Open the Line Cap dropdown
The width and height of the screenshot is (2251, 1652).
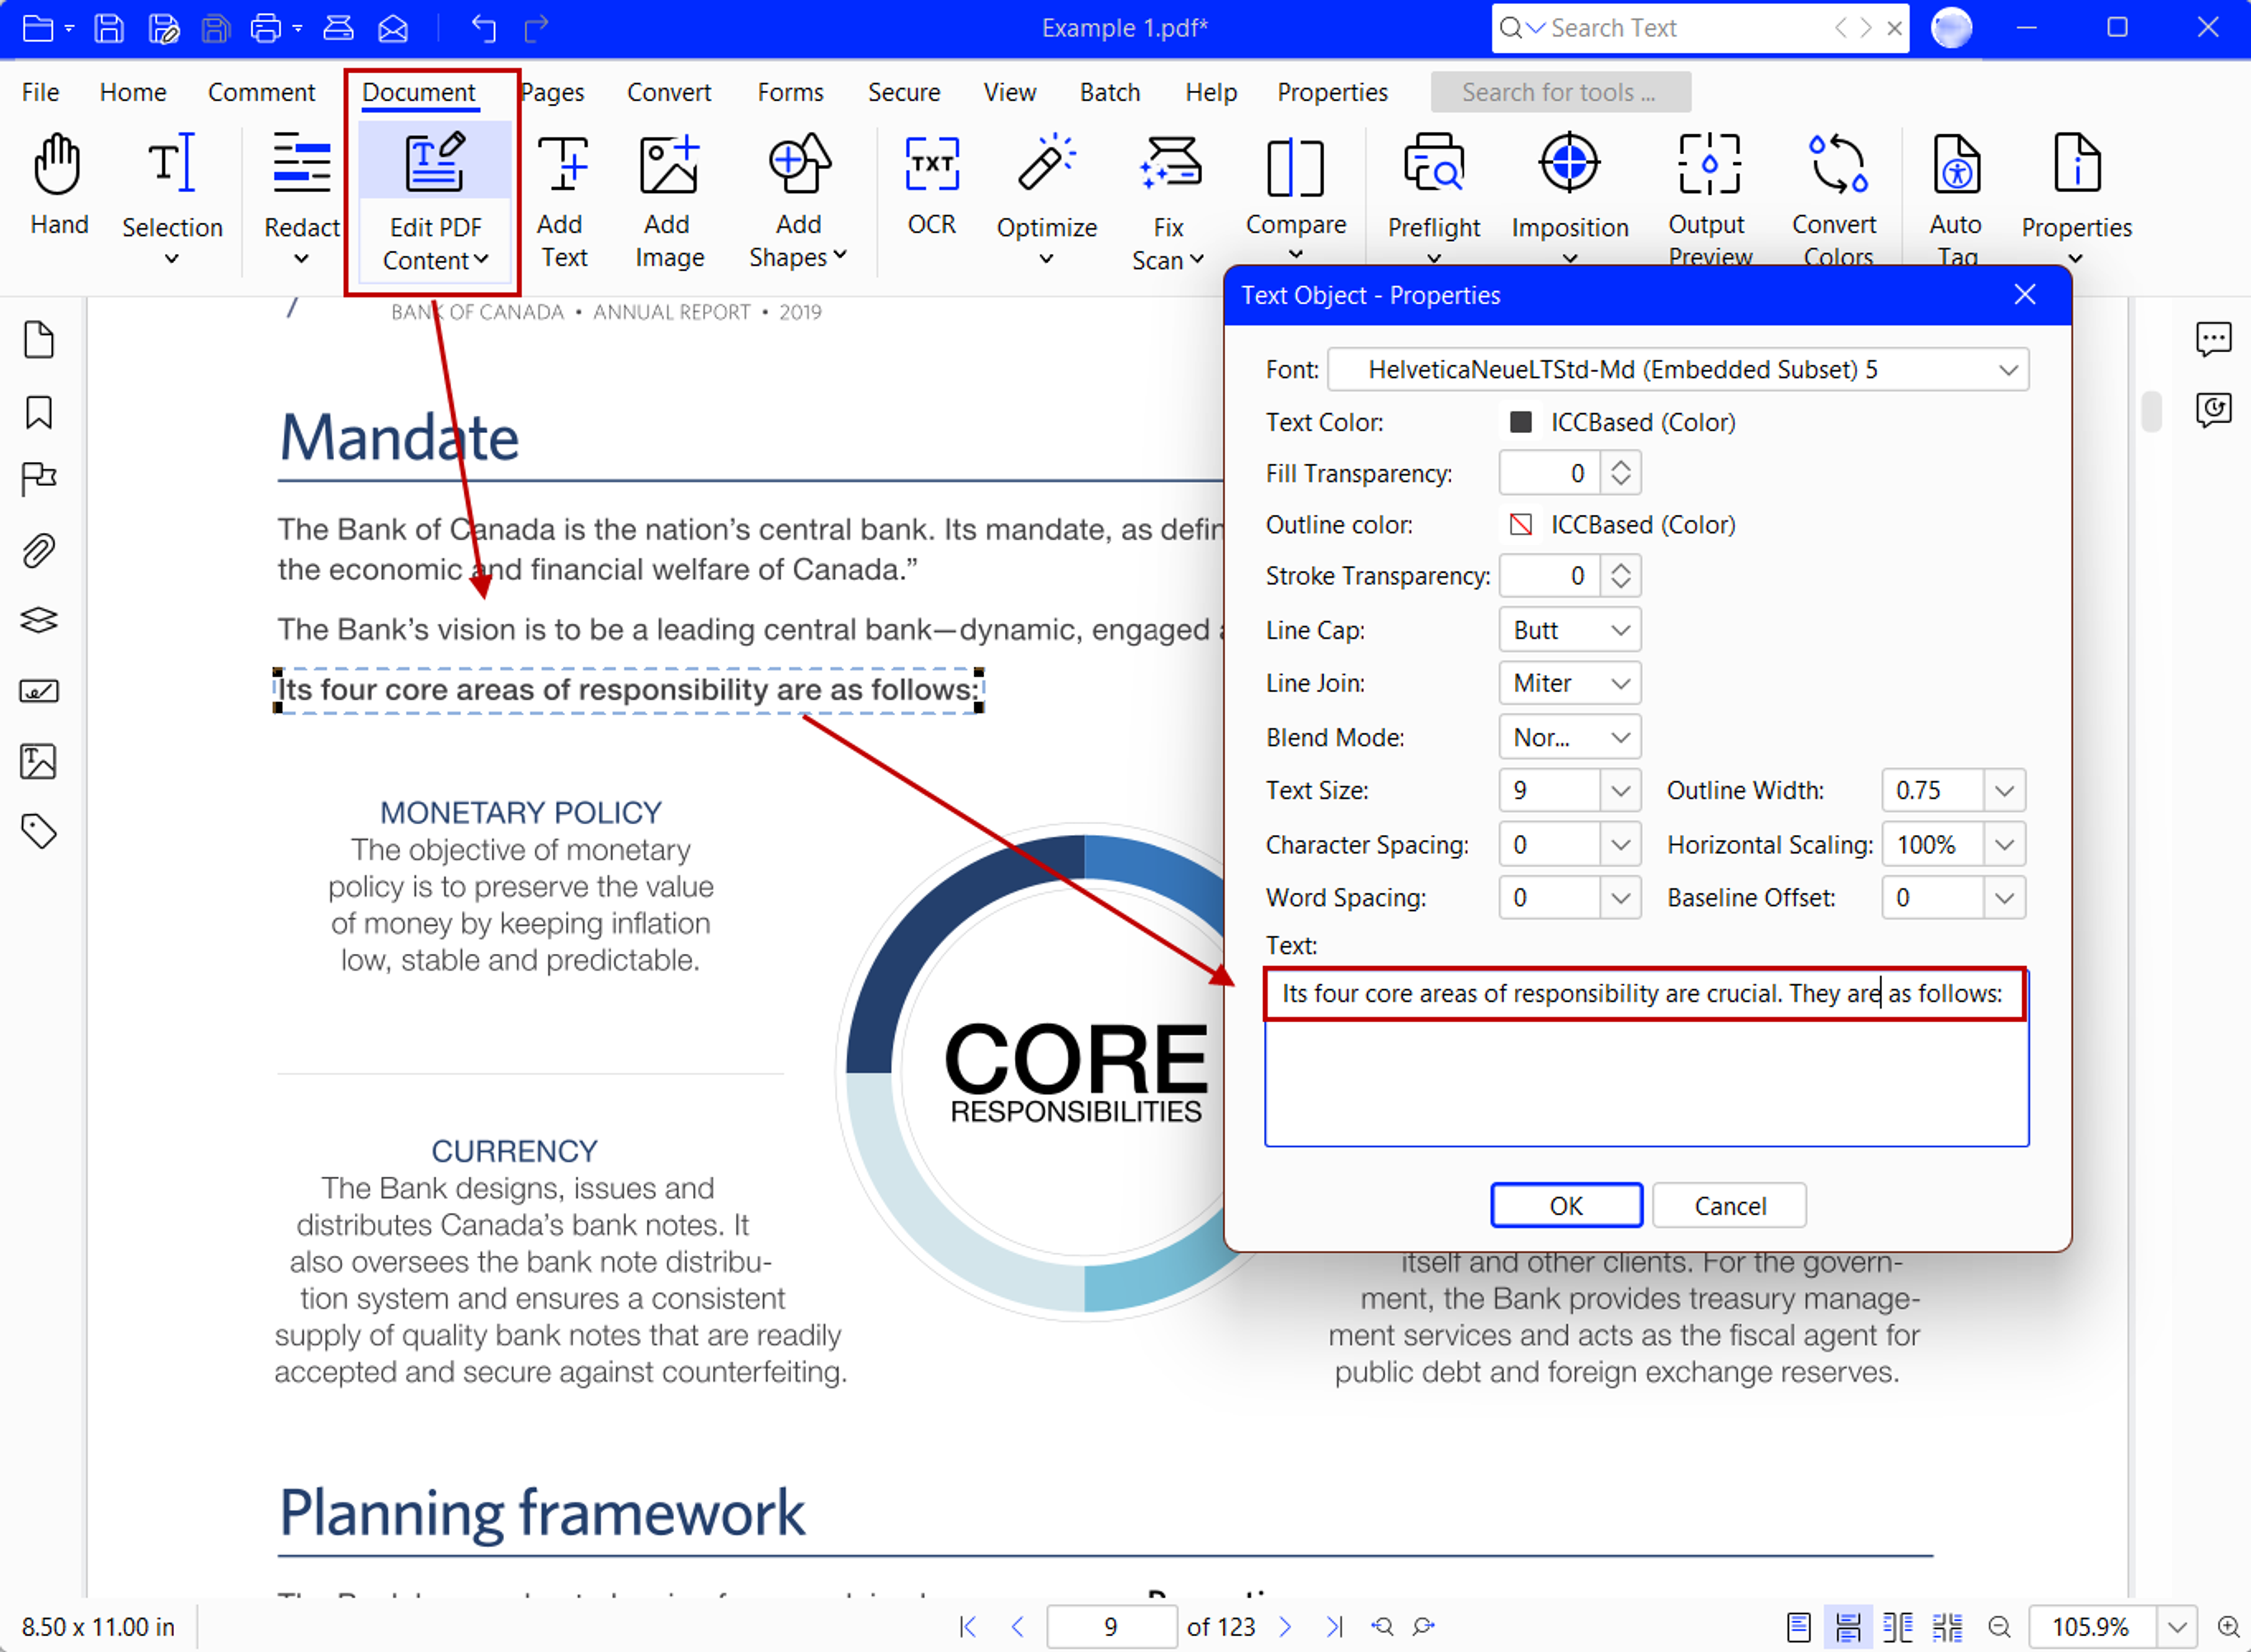point(1570,631)
